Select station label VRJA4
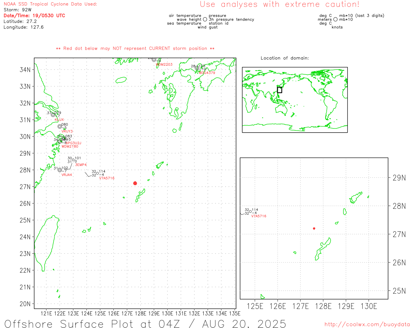Image resolution: width=410 pixels, height=328 pixels. (x=67, y=175)
